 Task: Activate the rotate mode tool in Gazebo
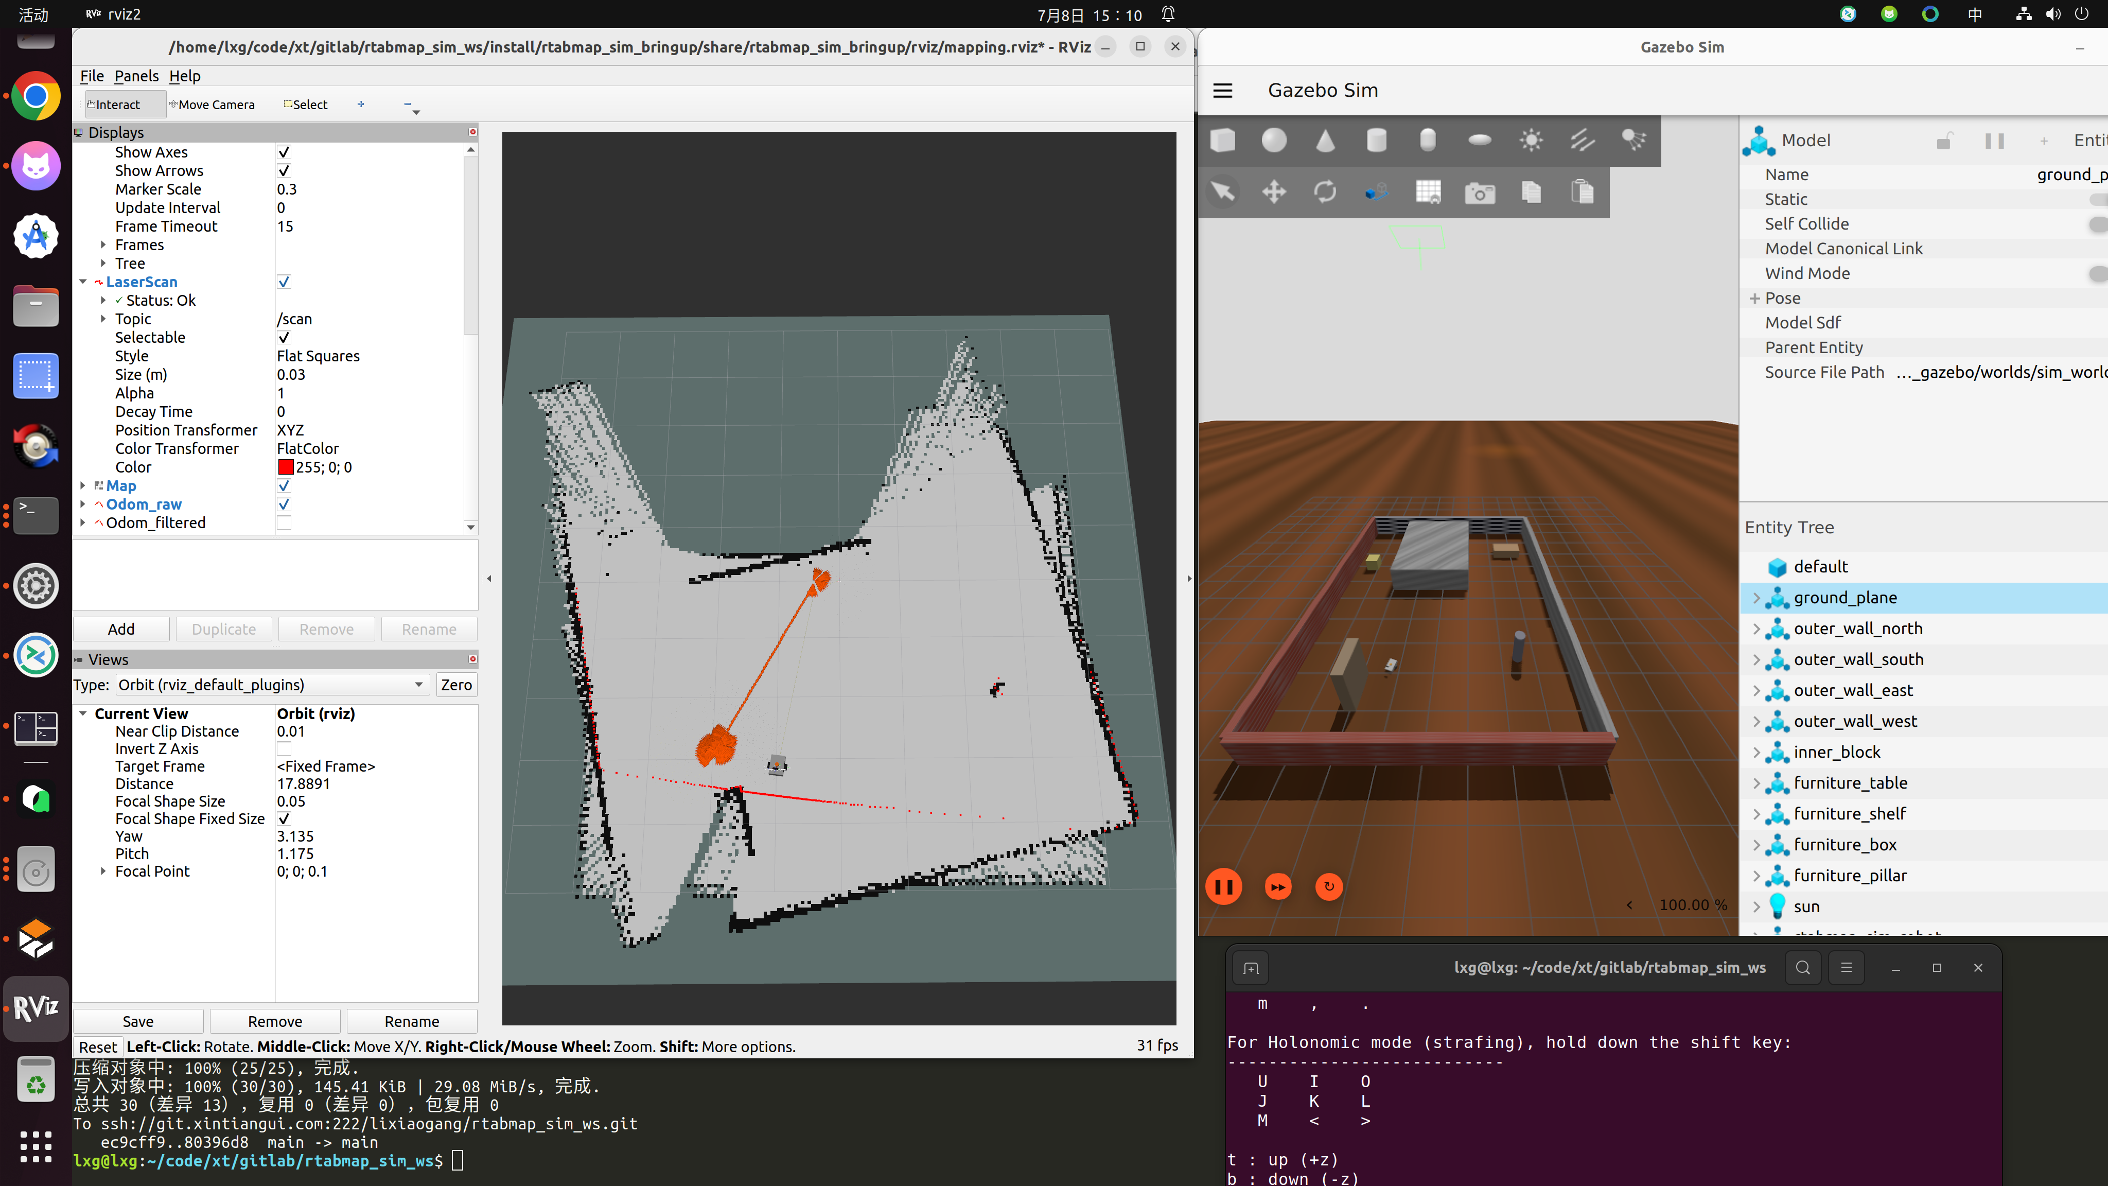[x=1325, y=193]
